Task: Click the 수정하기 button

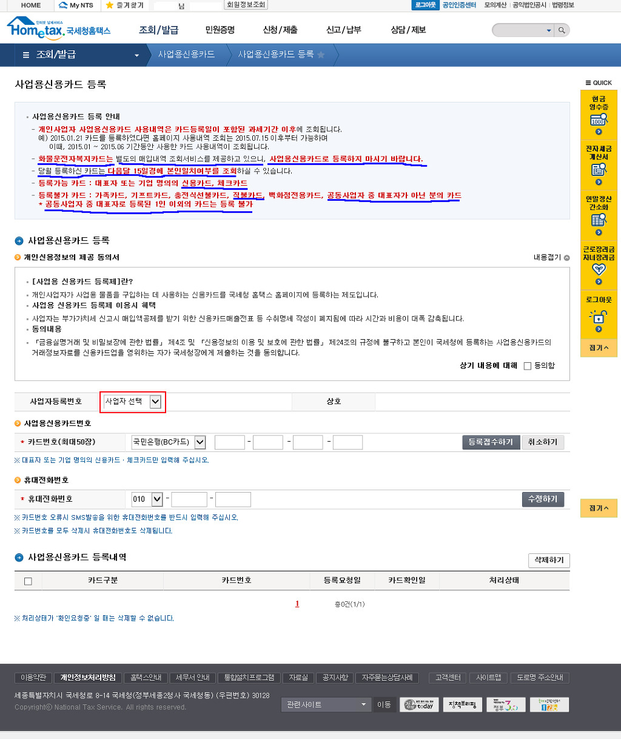Action: pyautogui.click(x=543, y=499)
